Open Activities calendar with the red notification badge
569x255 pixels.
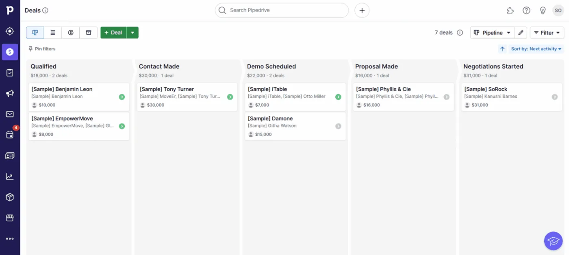click(10, 135)
